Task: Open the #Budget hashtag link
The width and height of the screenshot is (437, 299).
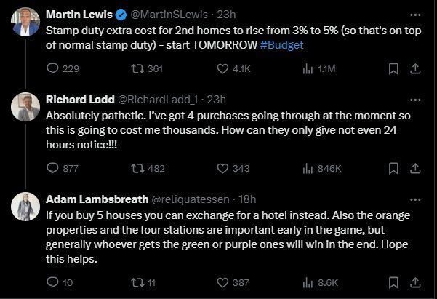Action: point(281,45)
